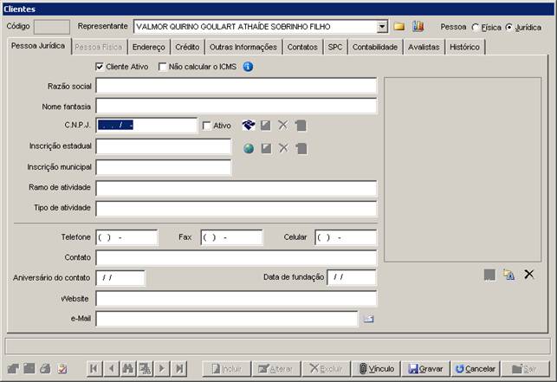Click the Excluir button
Viewport: 557px width, 382px height.
(326, 368)
